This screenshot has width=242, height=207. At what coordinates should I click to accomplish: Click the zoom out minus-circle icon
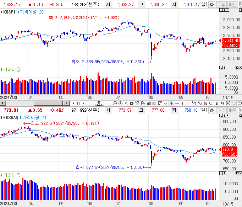115,103
